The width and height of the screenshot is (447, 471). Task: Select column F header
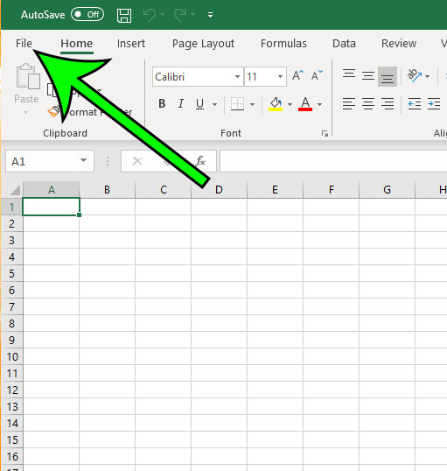pyautogui.click(x=332, y=190)
